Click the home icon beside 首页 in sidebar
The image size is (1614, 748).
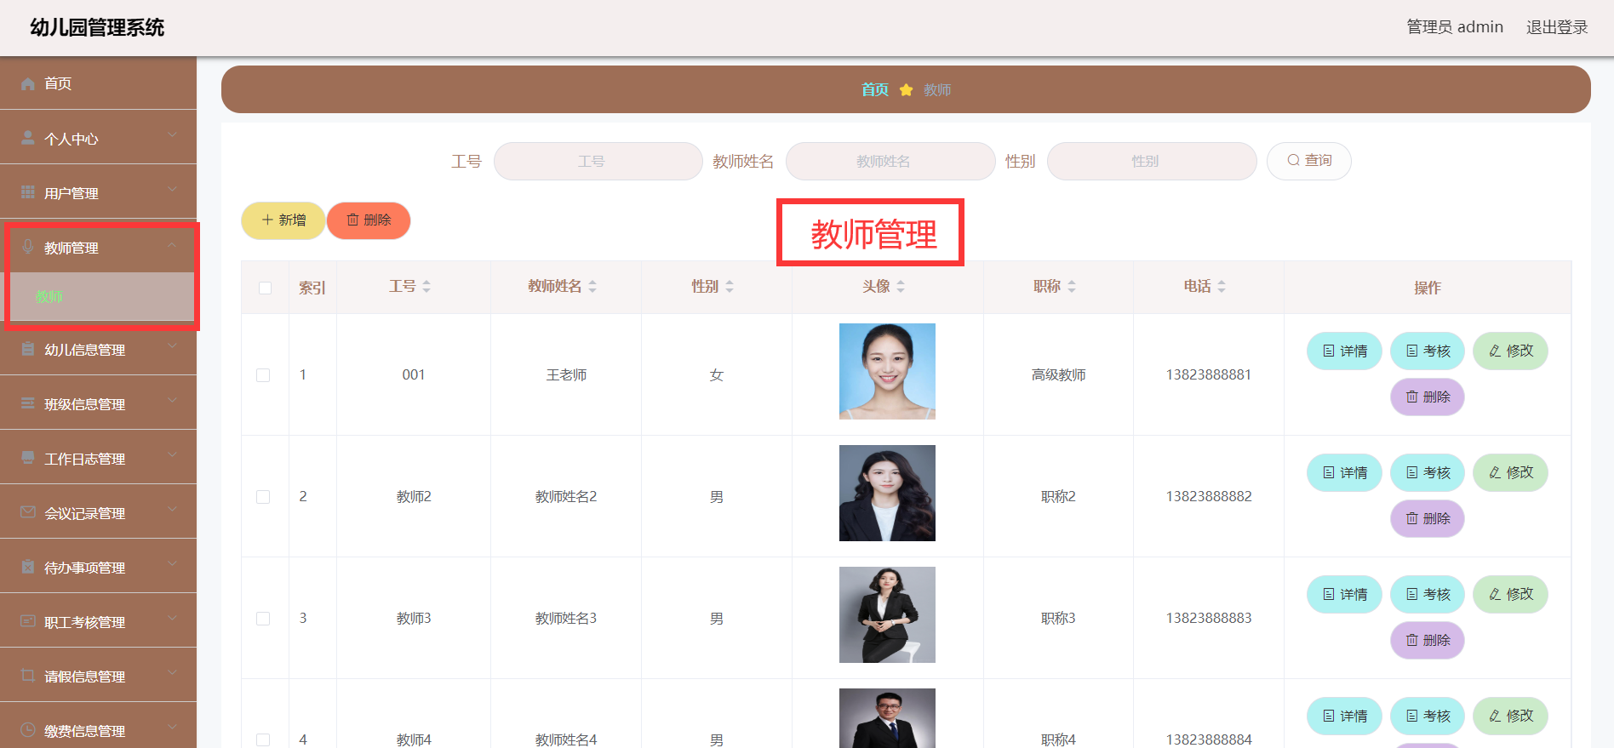[x=28, y=83]
